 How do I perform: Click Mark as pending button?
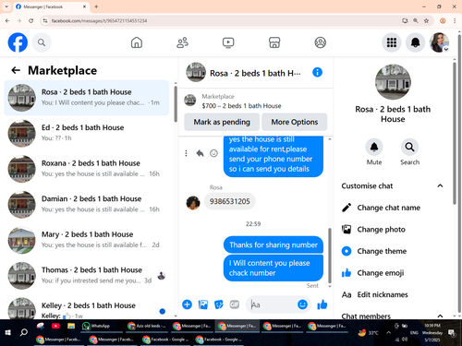tap(222, 122)
